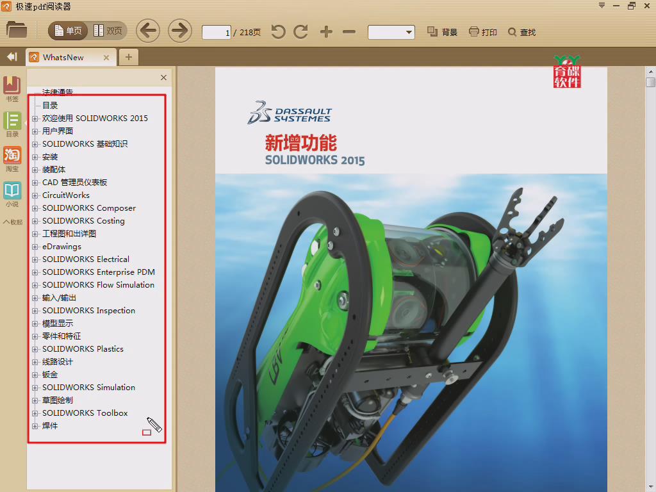
Task: Switch to single page view (单页)
Action: (x=68, y=31)
